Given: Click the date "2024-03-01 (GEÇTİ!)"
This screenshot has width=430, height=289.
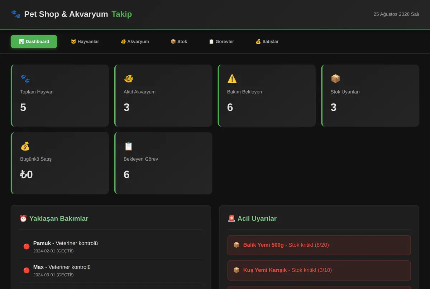Looking at the screenshot, I should [53, 275].
